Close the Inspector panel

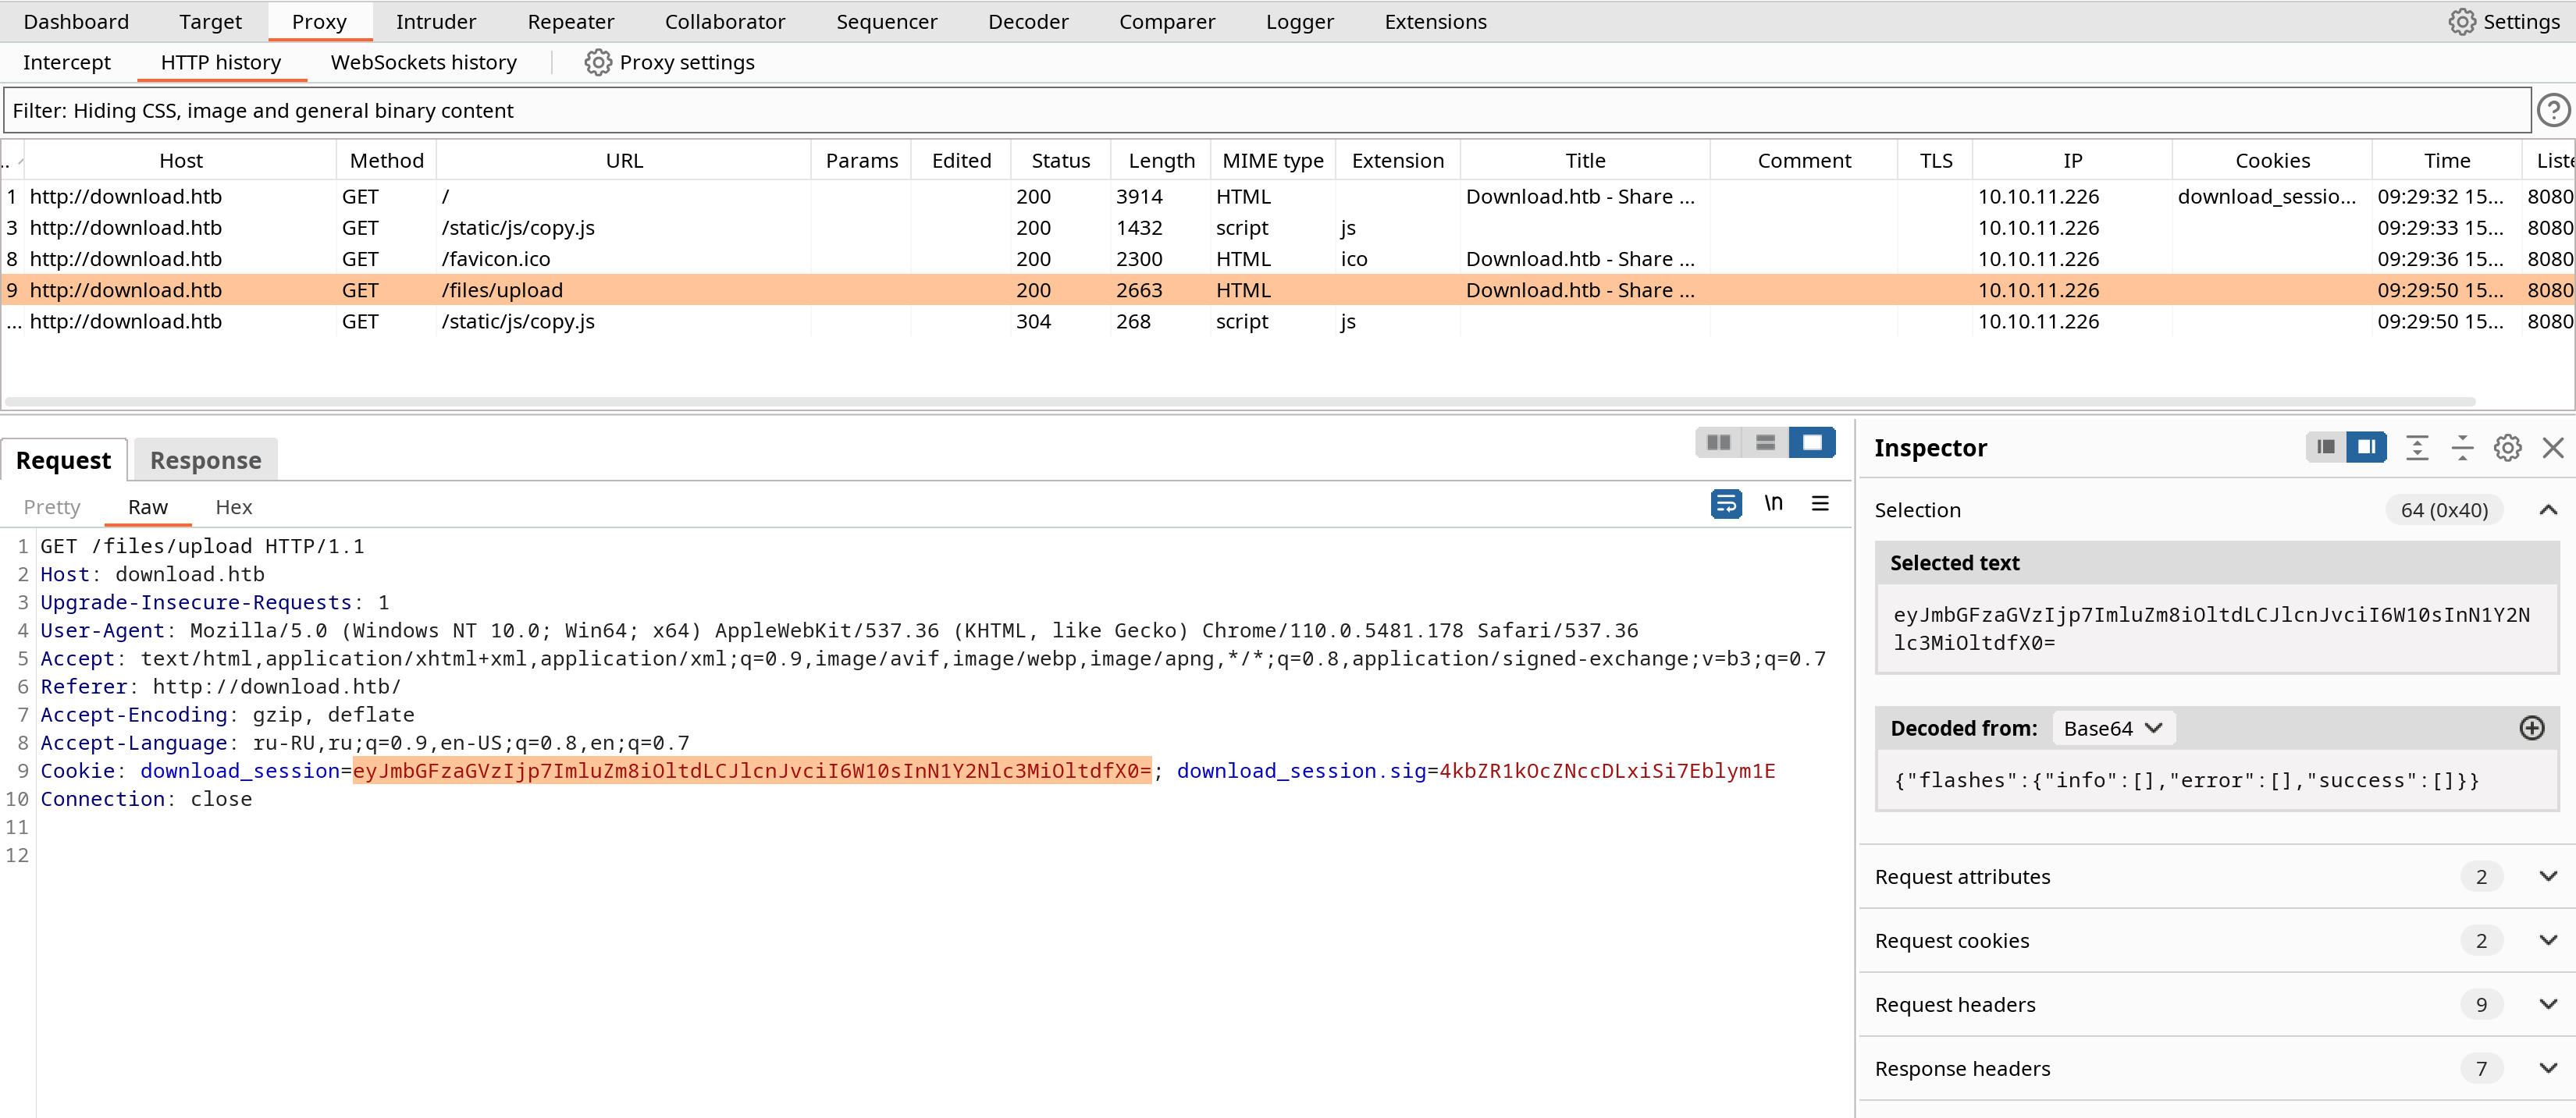tap(2553, 448)
